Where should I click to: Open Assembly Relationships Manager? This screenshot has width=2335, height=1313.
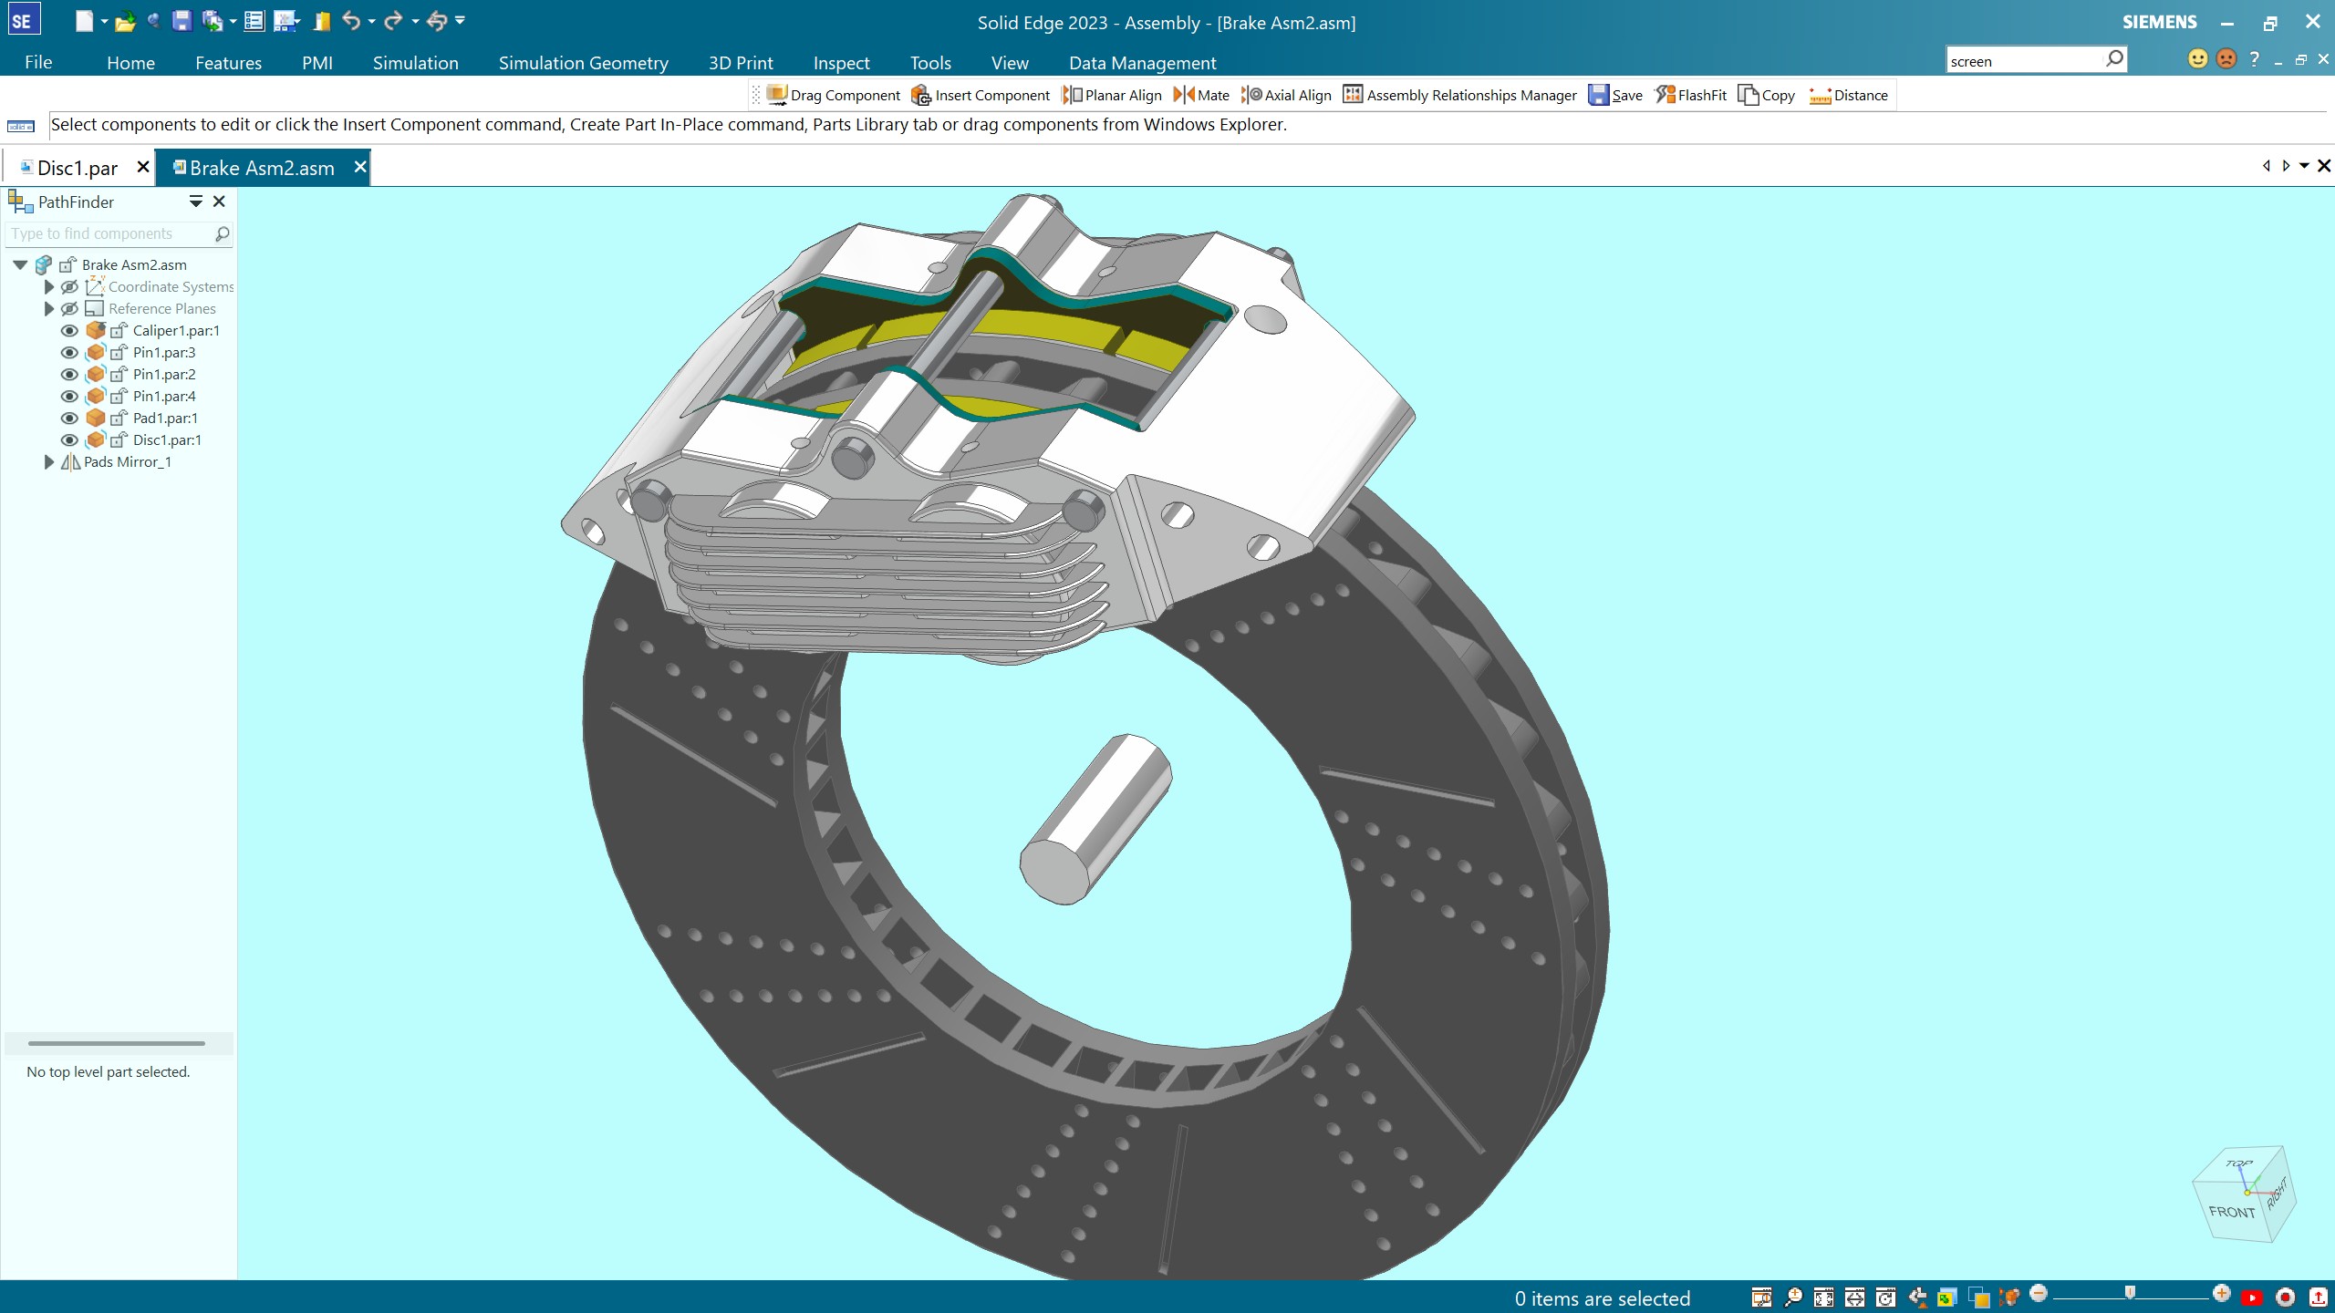pyautogui.click(x=1460, y=95)
